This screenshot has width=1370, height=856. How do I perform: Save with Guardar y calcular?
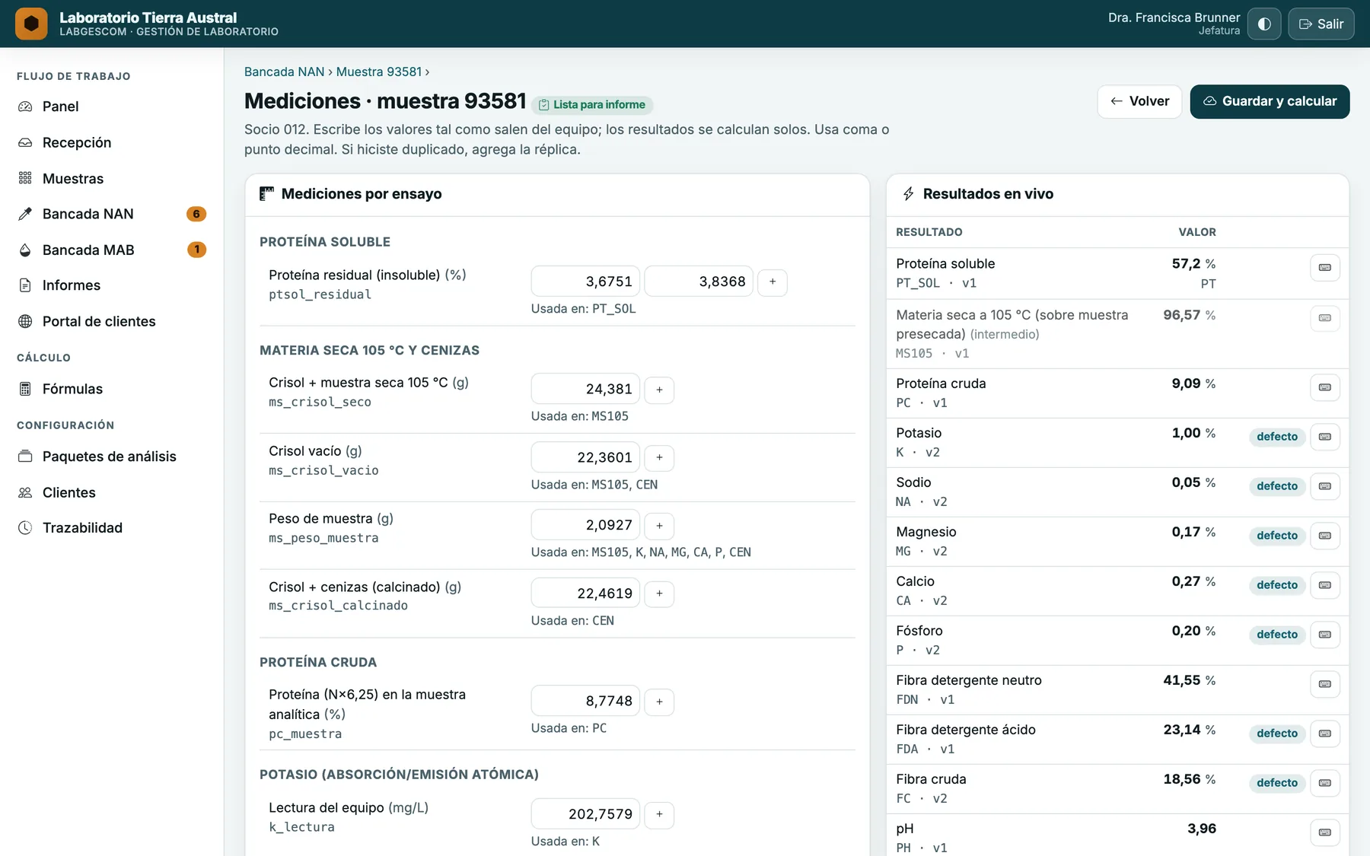[x=1270, y=101]
